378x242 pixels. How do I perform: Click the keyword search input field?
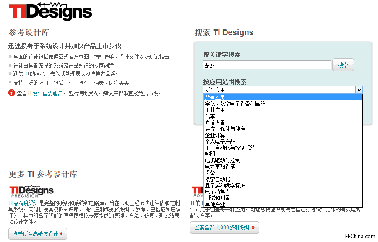pos(267,65)
